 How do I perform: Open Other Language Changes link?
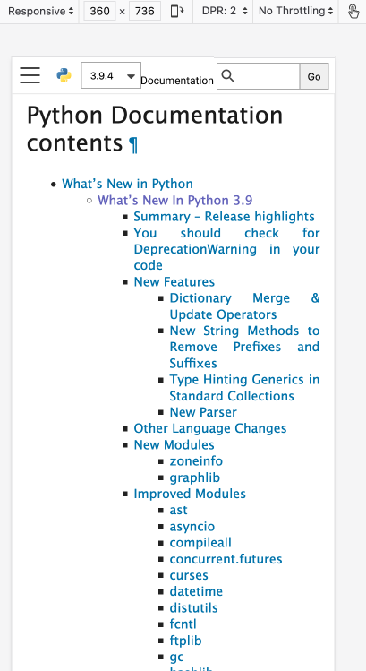(x=210, y=428)
